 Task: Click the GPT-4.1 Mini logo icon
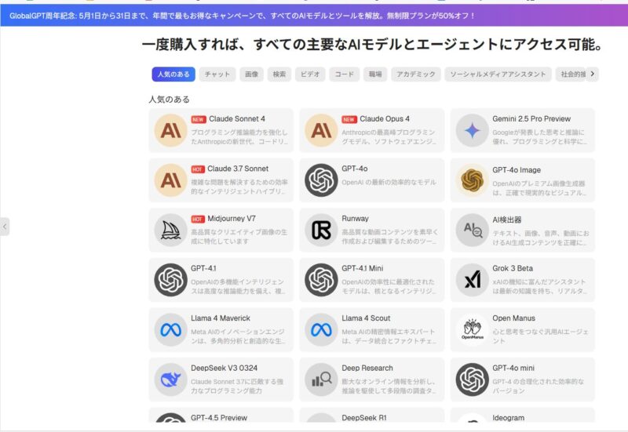click(321, 280)
